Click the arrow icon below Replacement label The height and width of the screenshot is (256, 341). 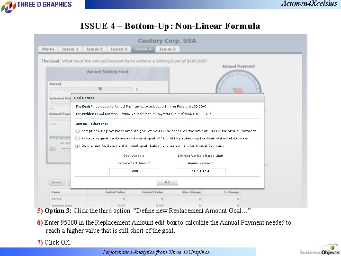53,148
